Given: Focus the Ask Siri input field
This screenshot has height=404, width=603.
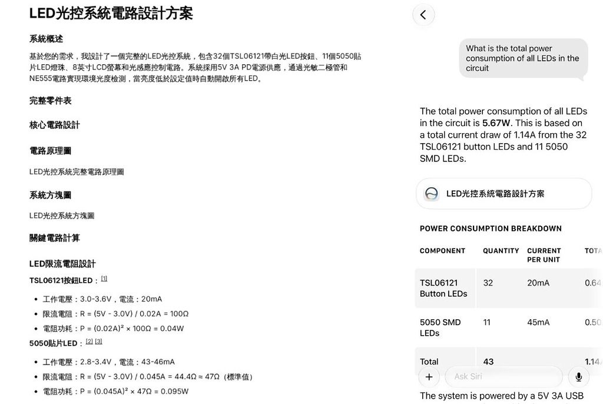Looking at the screenshot, I should click(x=504, y=377).
